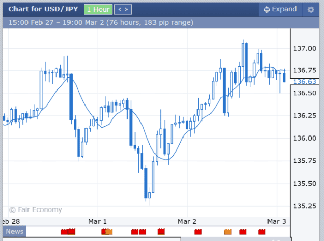Click the 'Chart for USD/JPY' title
The width and height of the screenshot is (324, 241).
[43, 9]
